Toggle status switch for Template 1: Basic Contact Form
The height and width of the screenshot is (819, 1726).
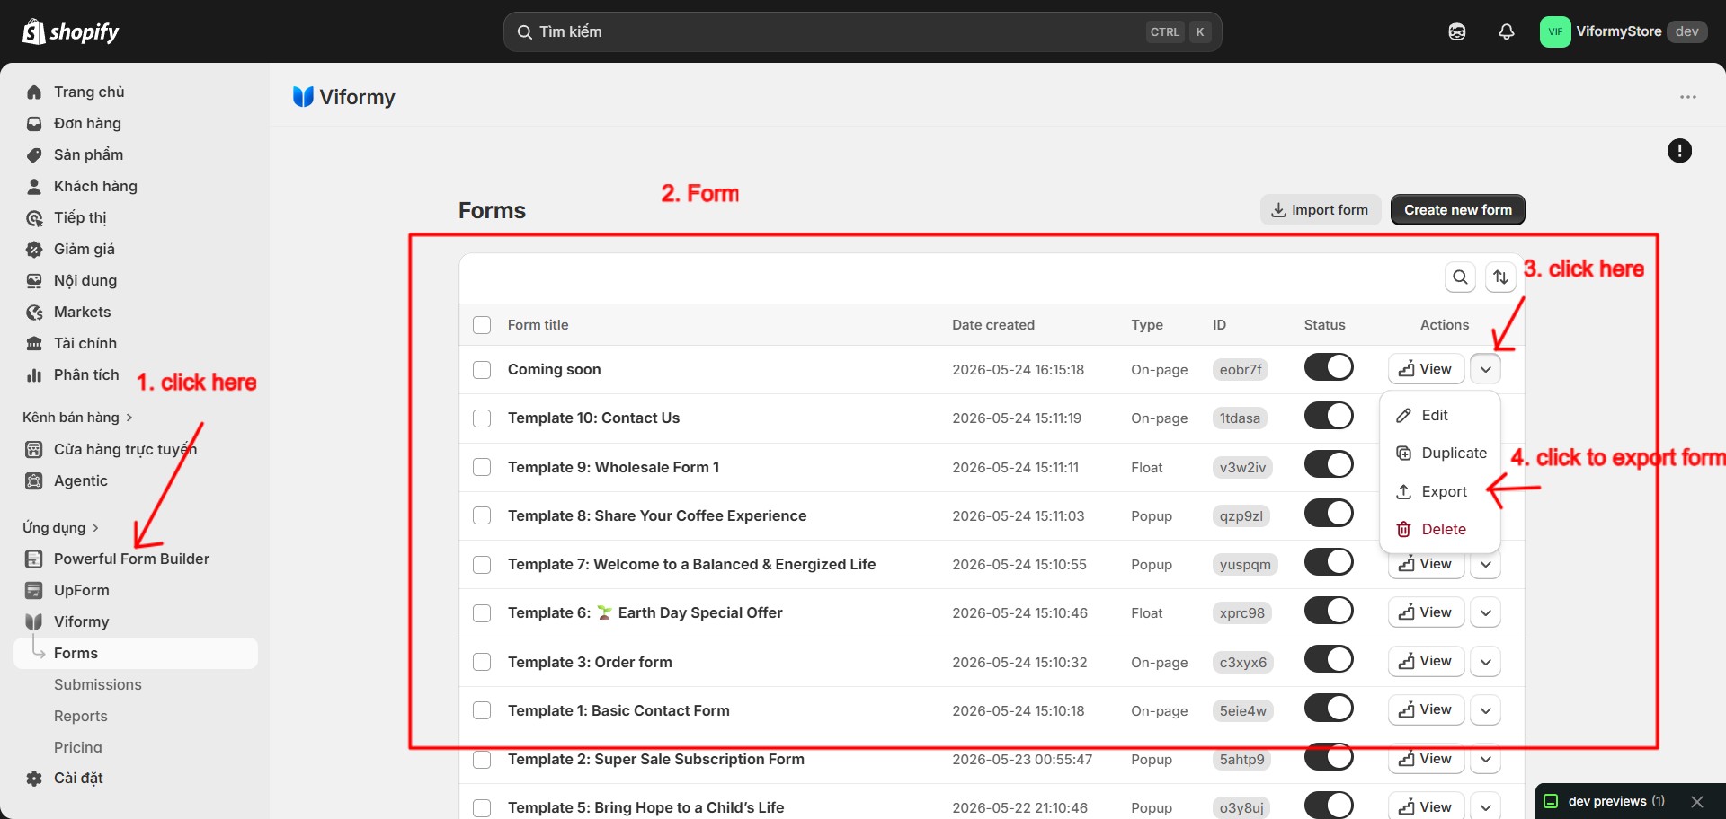(1329, 708)
